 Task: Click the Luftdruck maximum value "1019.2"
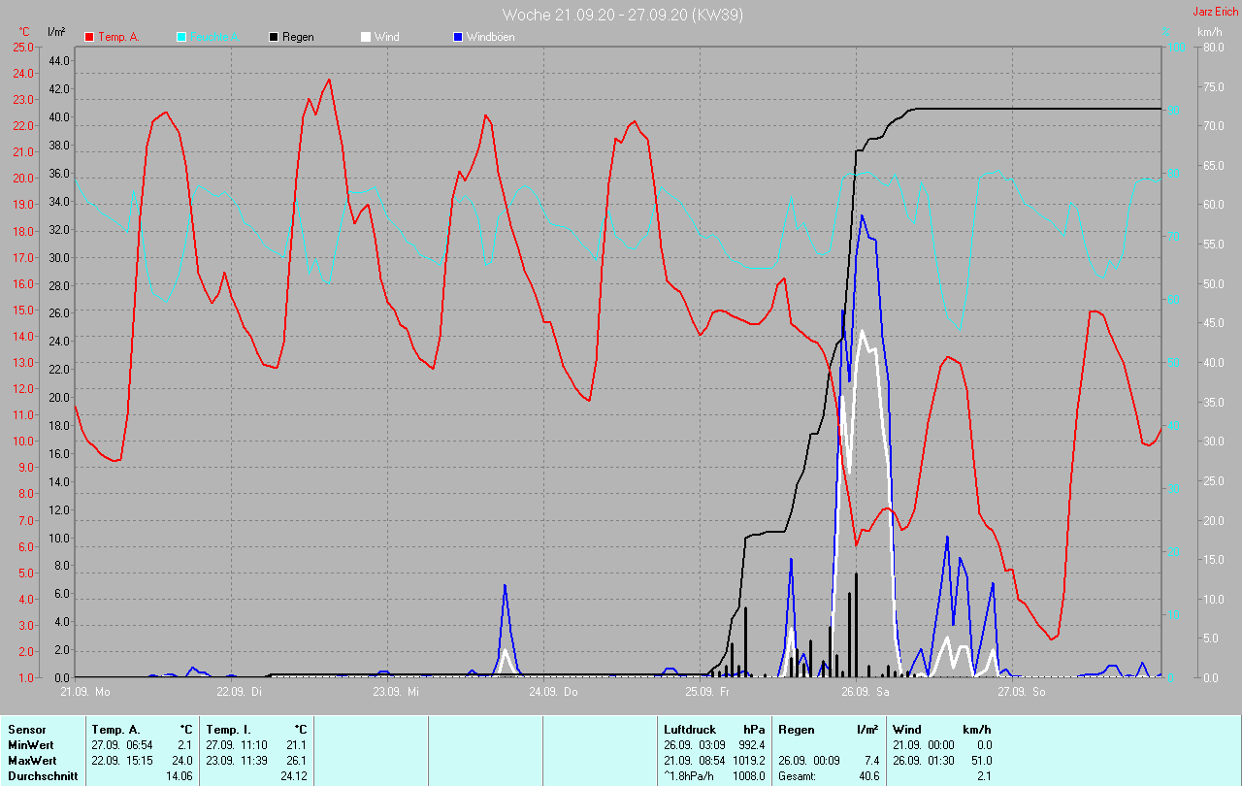point(747,761)
